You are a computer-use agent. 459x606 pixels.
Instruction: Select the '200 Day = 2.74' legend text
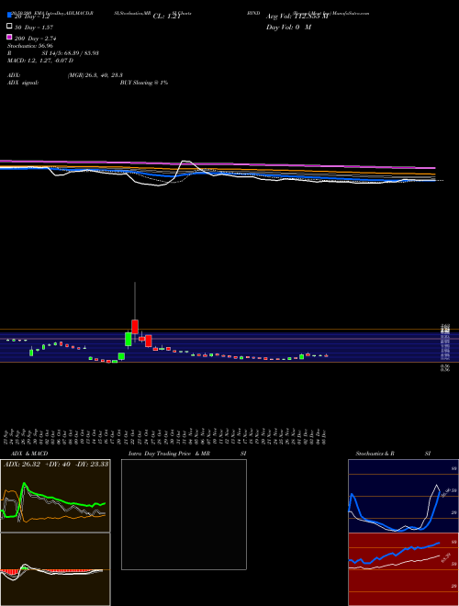click(36, 39)
